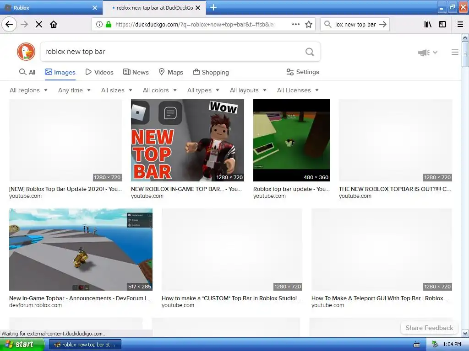The height and width of the screenshot is (351, 469).
Task: Open the NEW TOP BAR thumbnail image
Action: [x=187, y=140]
